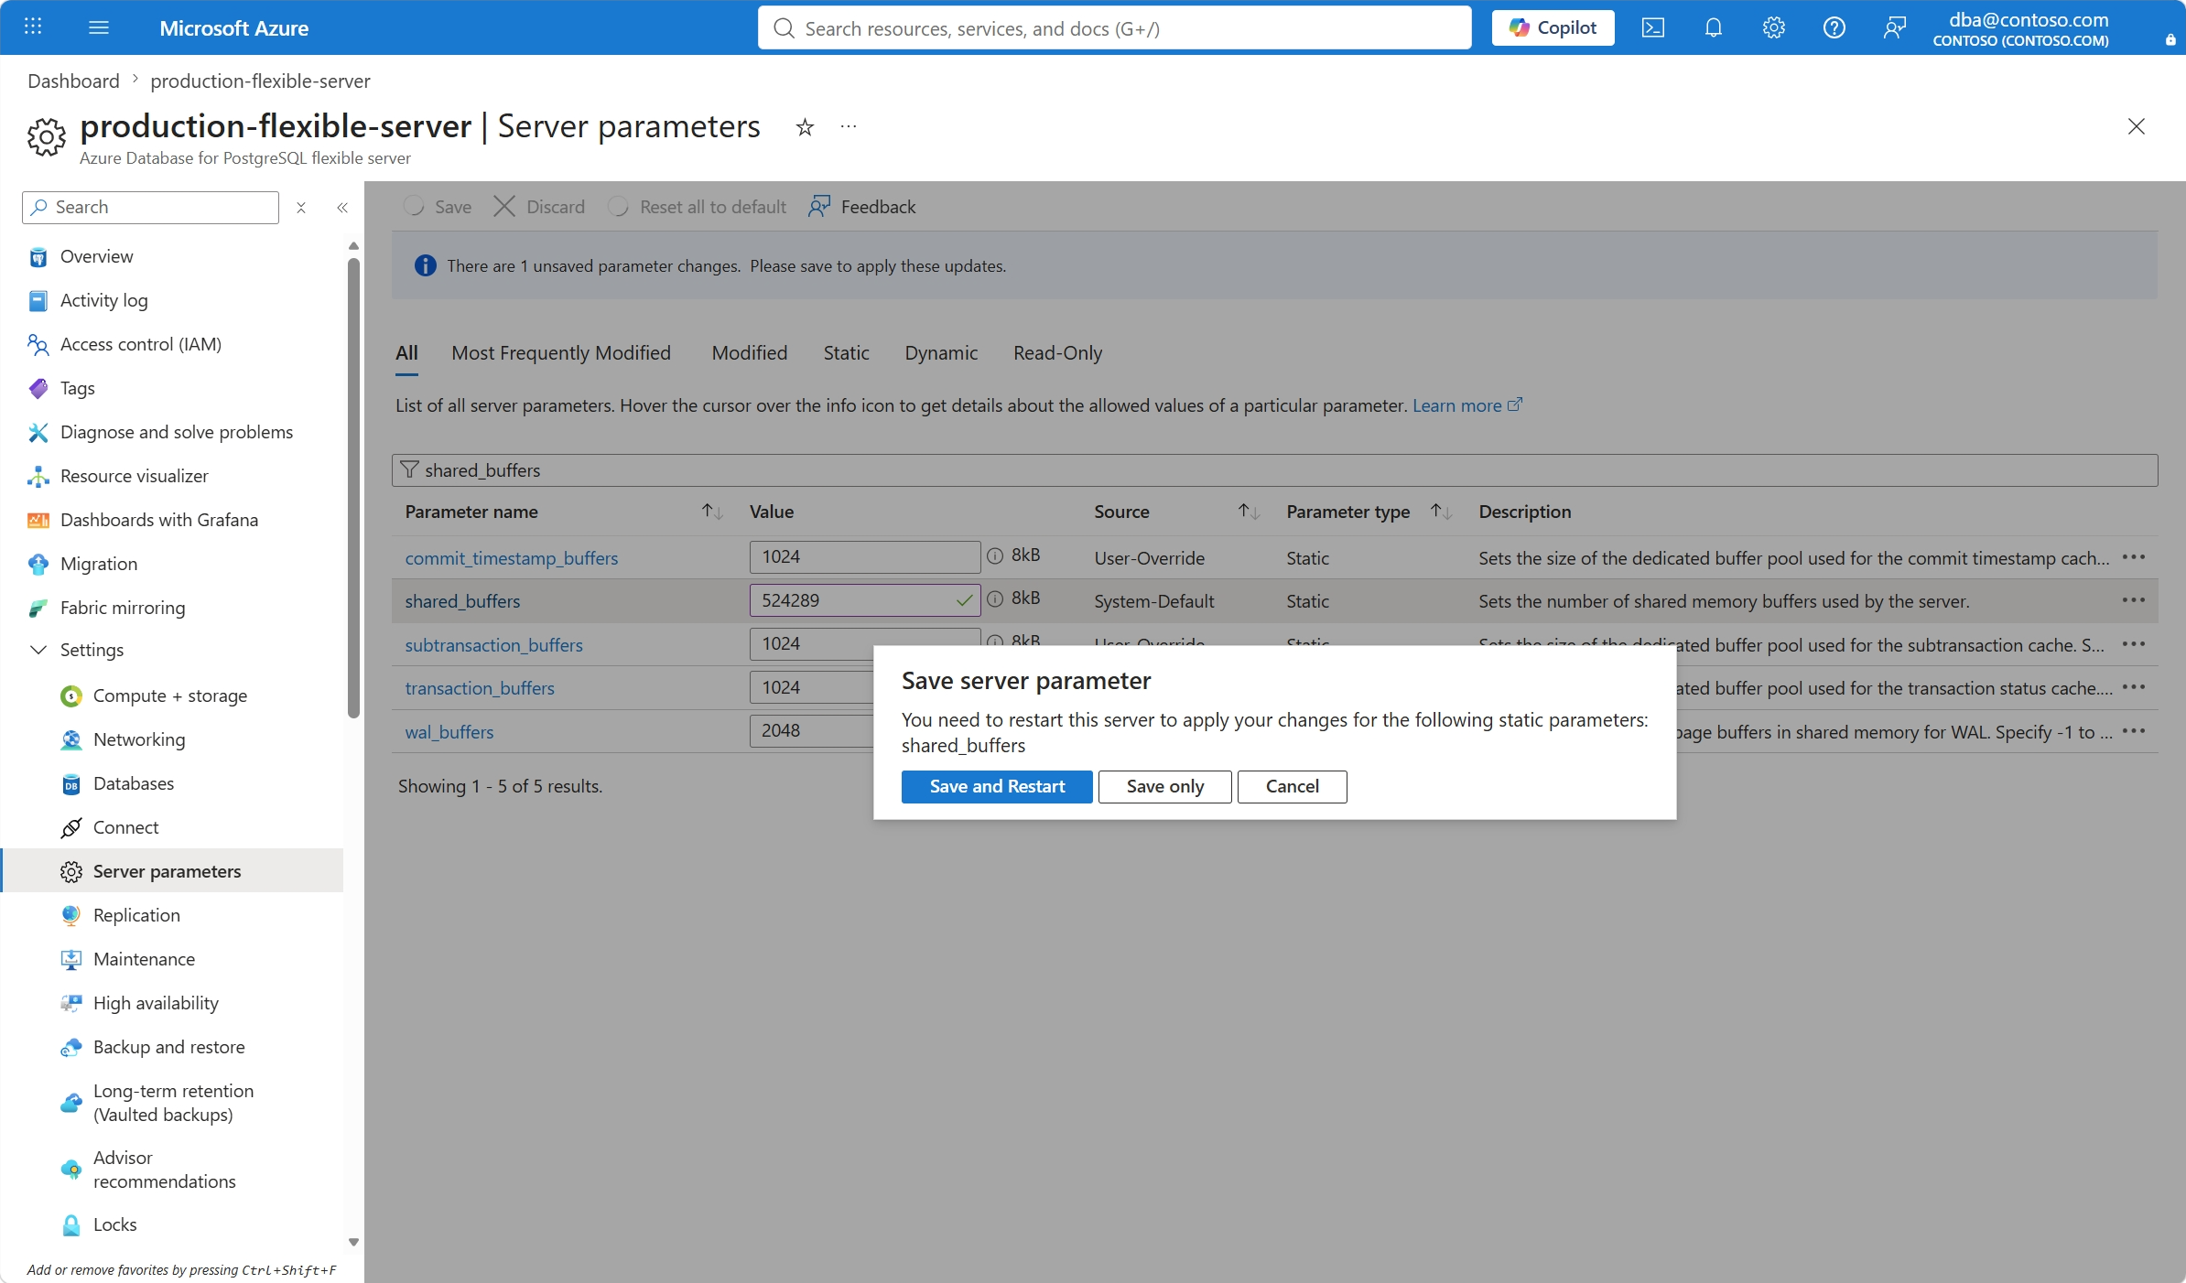
Task: Click Save and Restart in dialog
Action: [997, 787]
